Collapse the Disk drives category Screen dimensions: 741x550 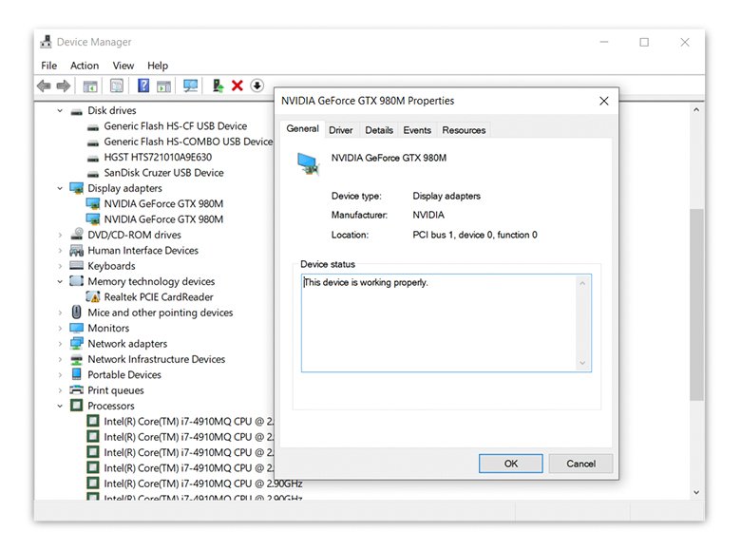[60, 111]
